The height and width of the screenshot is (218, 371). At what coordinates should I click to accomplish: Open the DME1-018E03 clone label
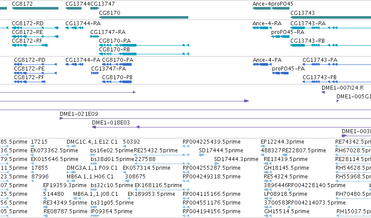(x=111, y=123)
